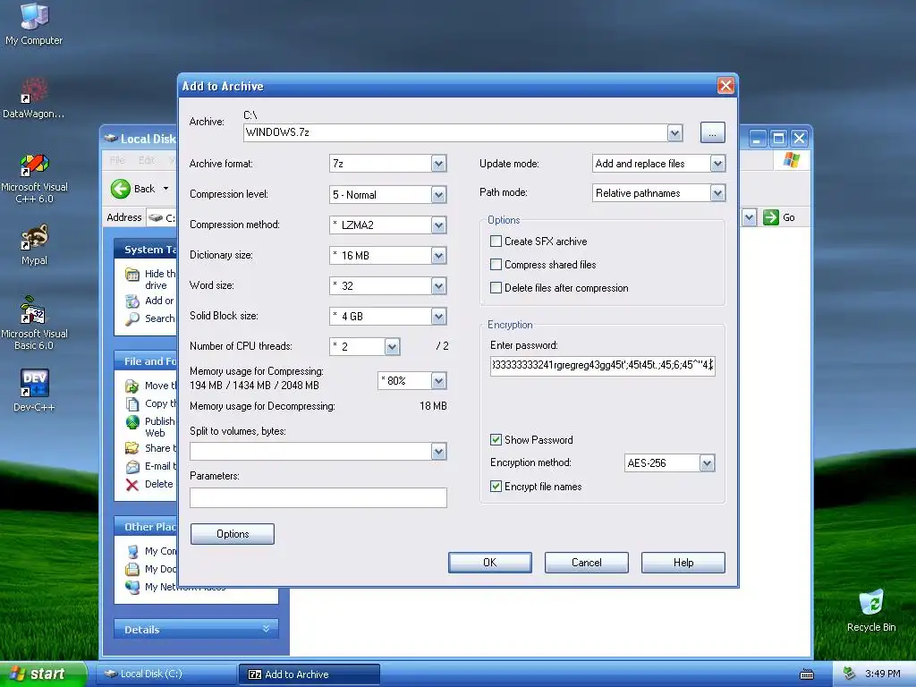Open the Word size dropdown
916x687 pixels.
pos(438,285)
